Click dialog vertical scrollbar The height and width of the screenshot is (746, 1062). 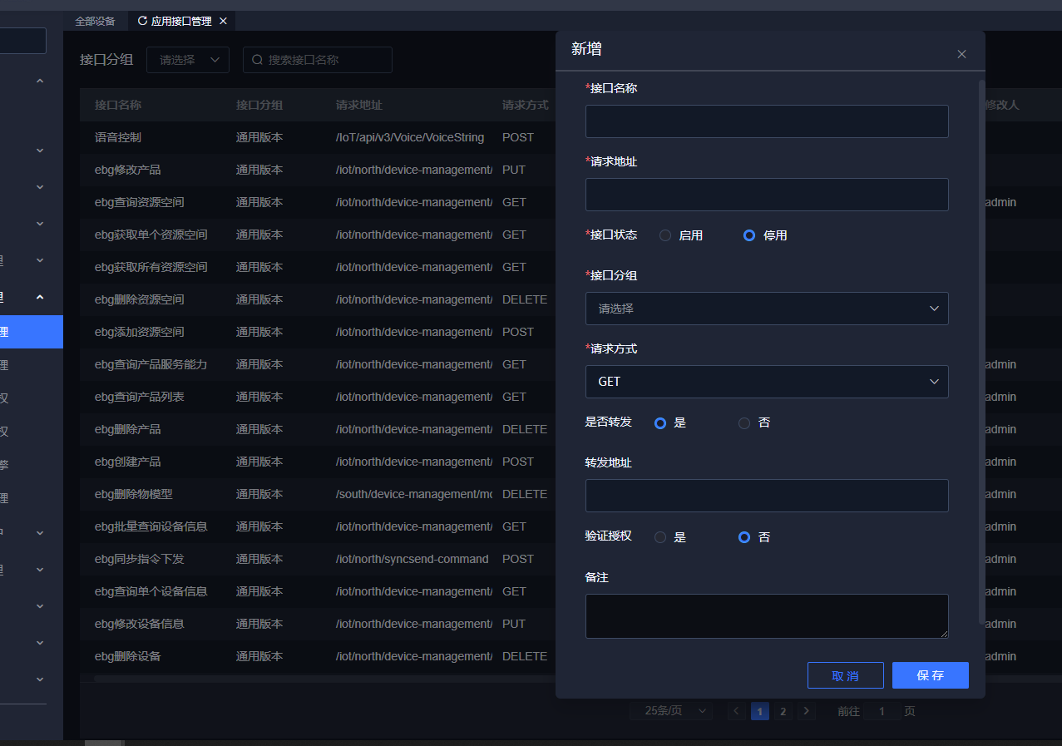pyautogui.click(x=982, y=353)
